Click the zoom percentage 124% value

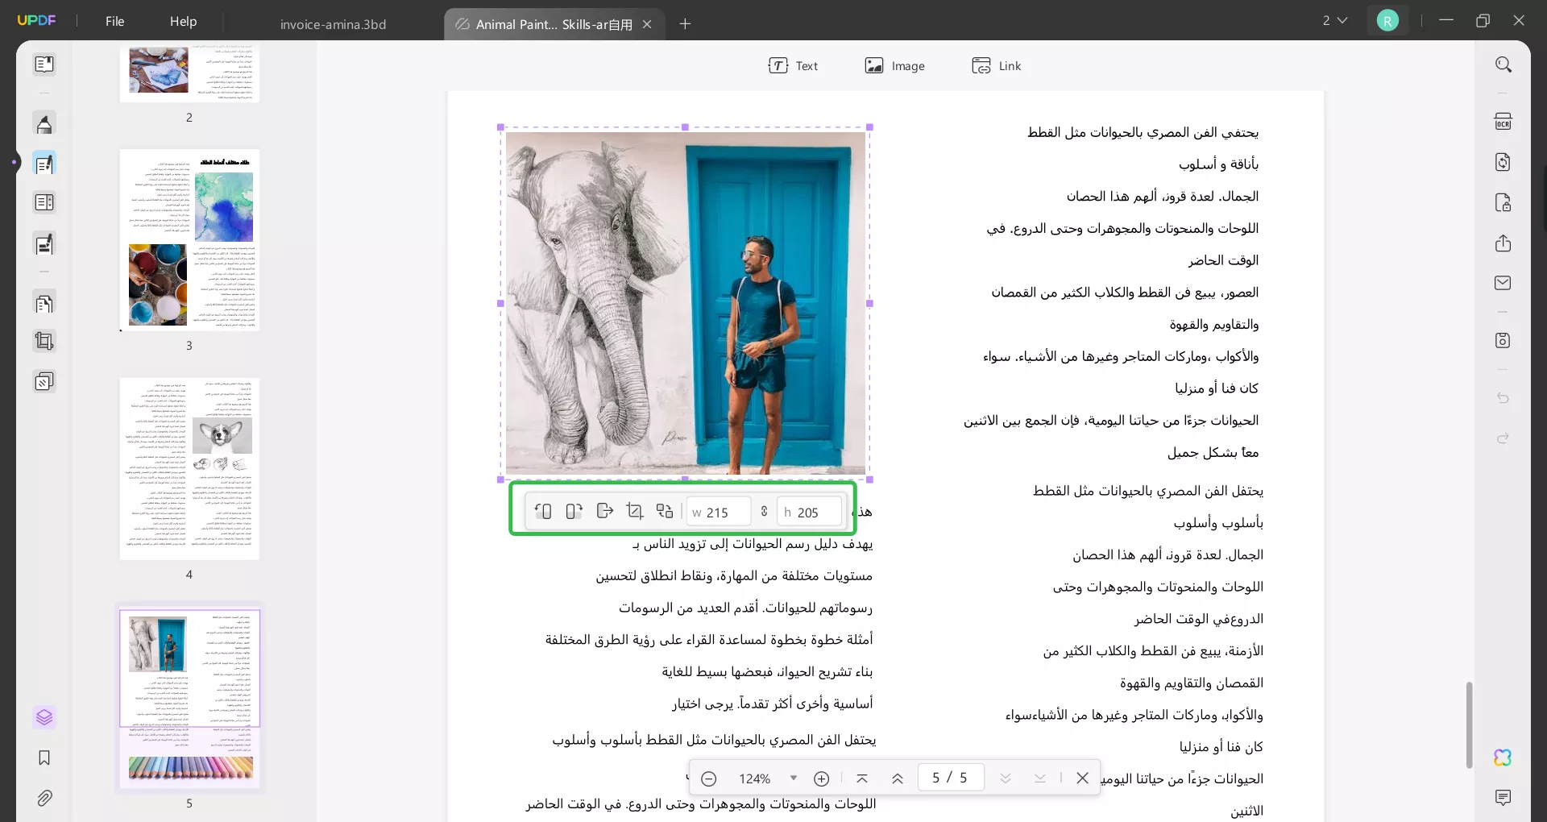pos(755,778)
